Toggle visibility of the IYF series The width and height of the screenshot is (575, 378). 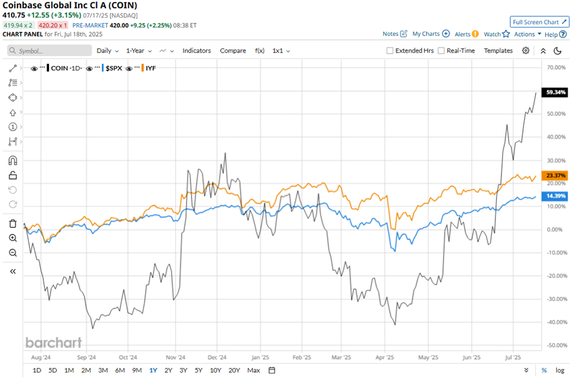pyautogui.click(x=128, y=68)
